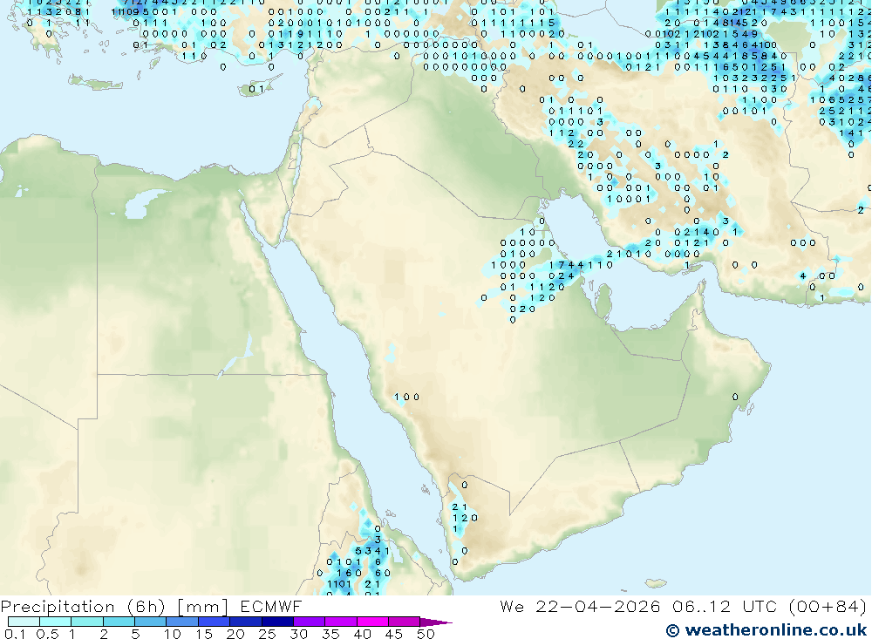Click the 'Precipitation' title word
This screenshot has height=639, width=872.
pyautogui.click(x=58, y=607)
